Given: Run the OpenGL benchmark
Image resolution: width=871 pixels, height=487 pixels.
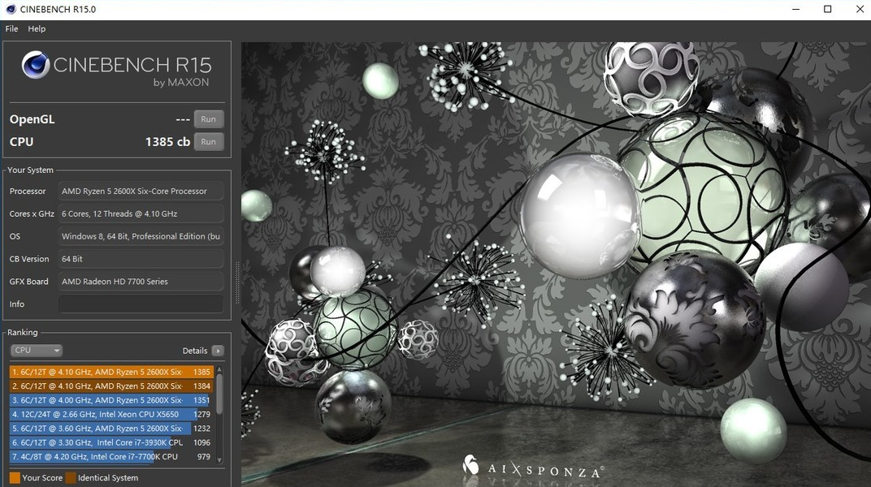Looking at the screenshot, I should (x=208, y=119).
